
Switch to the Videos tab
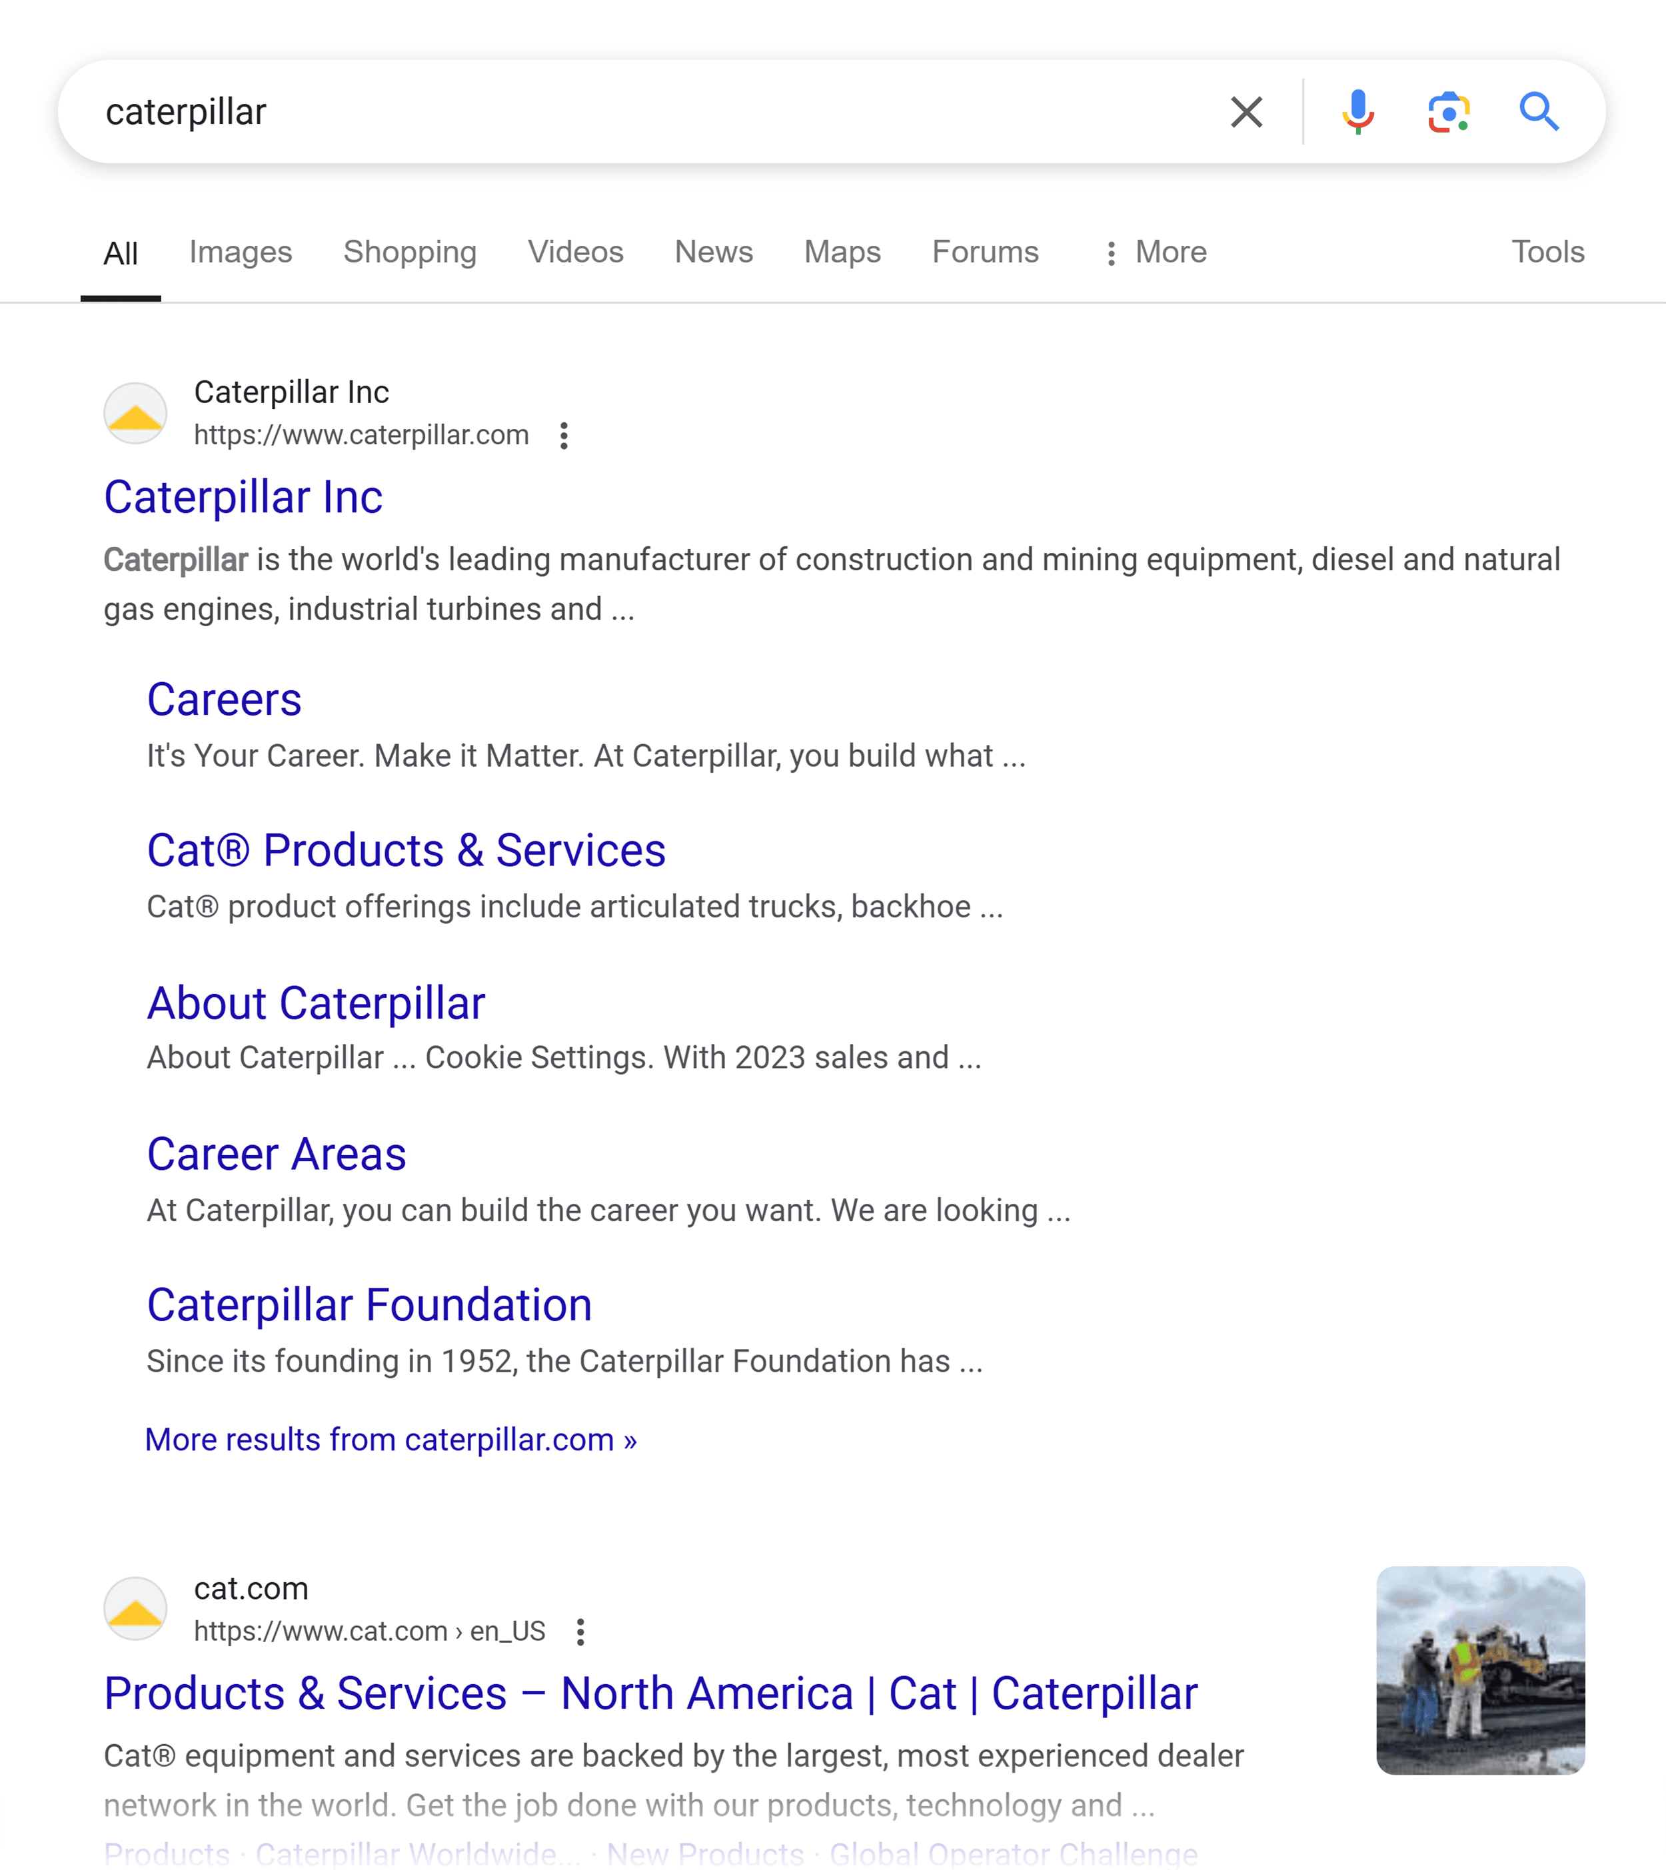[576, 252]
